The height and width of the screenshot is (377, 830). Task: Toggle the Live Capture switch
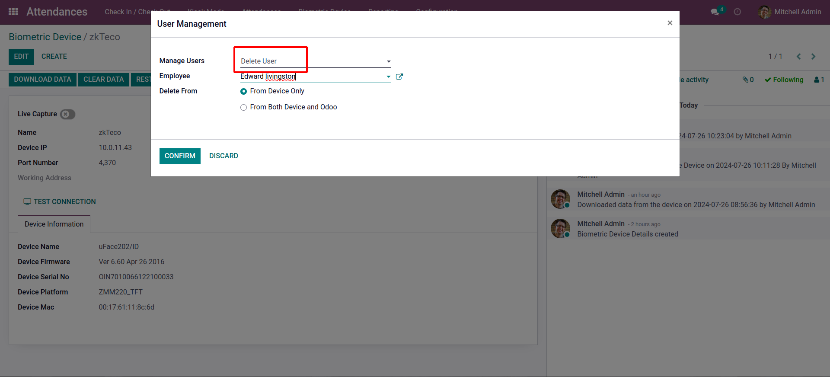coord(67,114)
